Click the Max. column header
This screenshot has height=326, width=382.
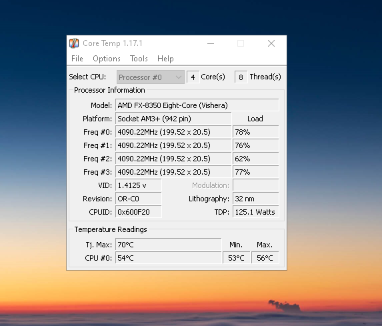265,245
